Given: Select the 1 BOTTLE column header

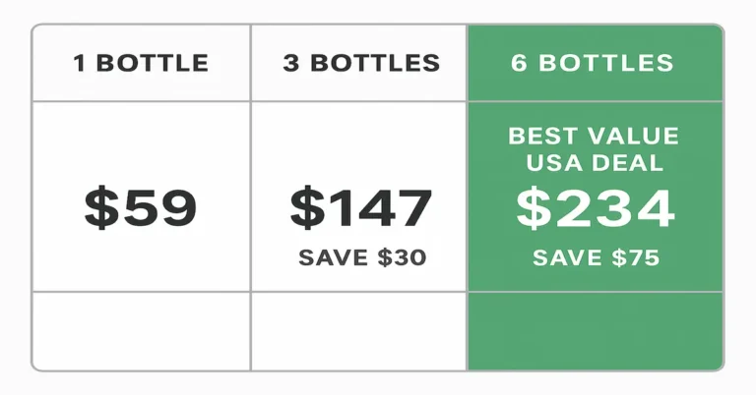Looking at the screenshot, I should [141, 64].
